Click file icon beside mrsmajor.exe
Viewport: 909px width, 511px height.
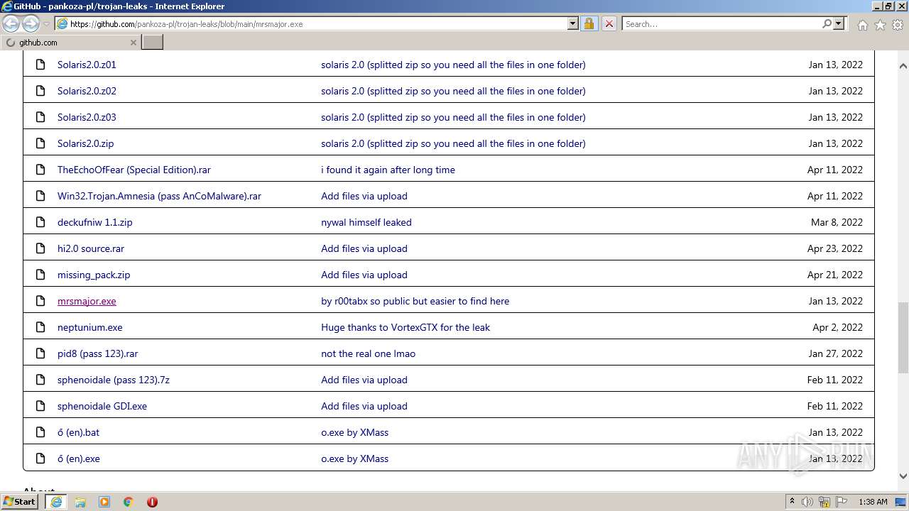[x=40, y=301]
